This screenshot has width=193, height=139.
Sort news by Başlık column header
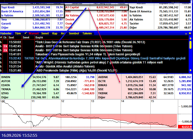[39, 38]
